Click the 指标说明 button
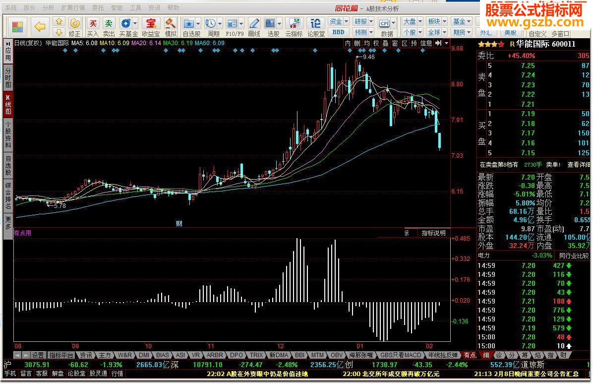The height and width of the screenshot is (384, 593). [x=433, y=233]
